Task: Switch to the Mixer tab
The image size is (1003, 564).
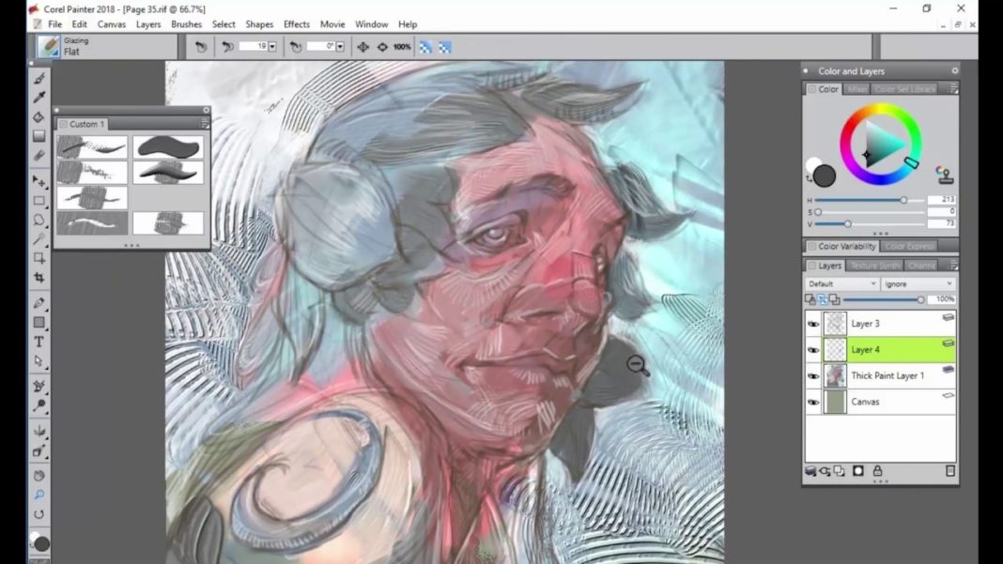Action: (x=856, y=88)
